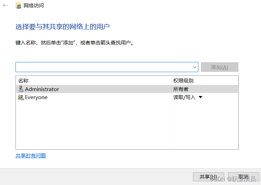This screenshot has height=185, width=261.
Task: Open the user name combo box dropdown arrow
Action: point(195,67)
